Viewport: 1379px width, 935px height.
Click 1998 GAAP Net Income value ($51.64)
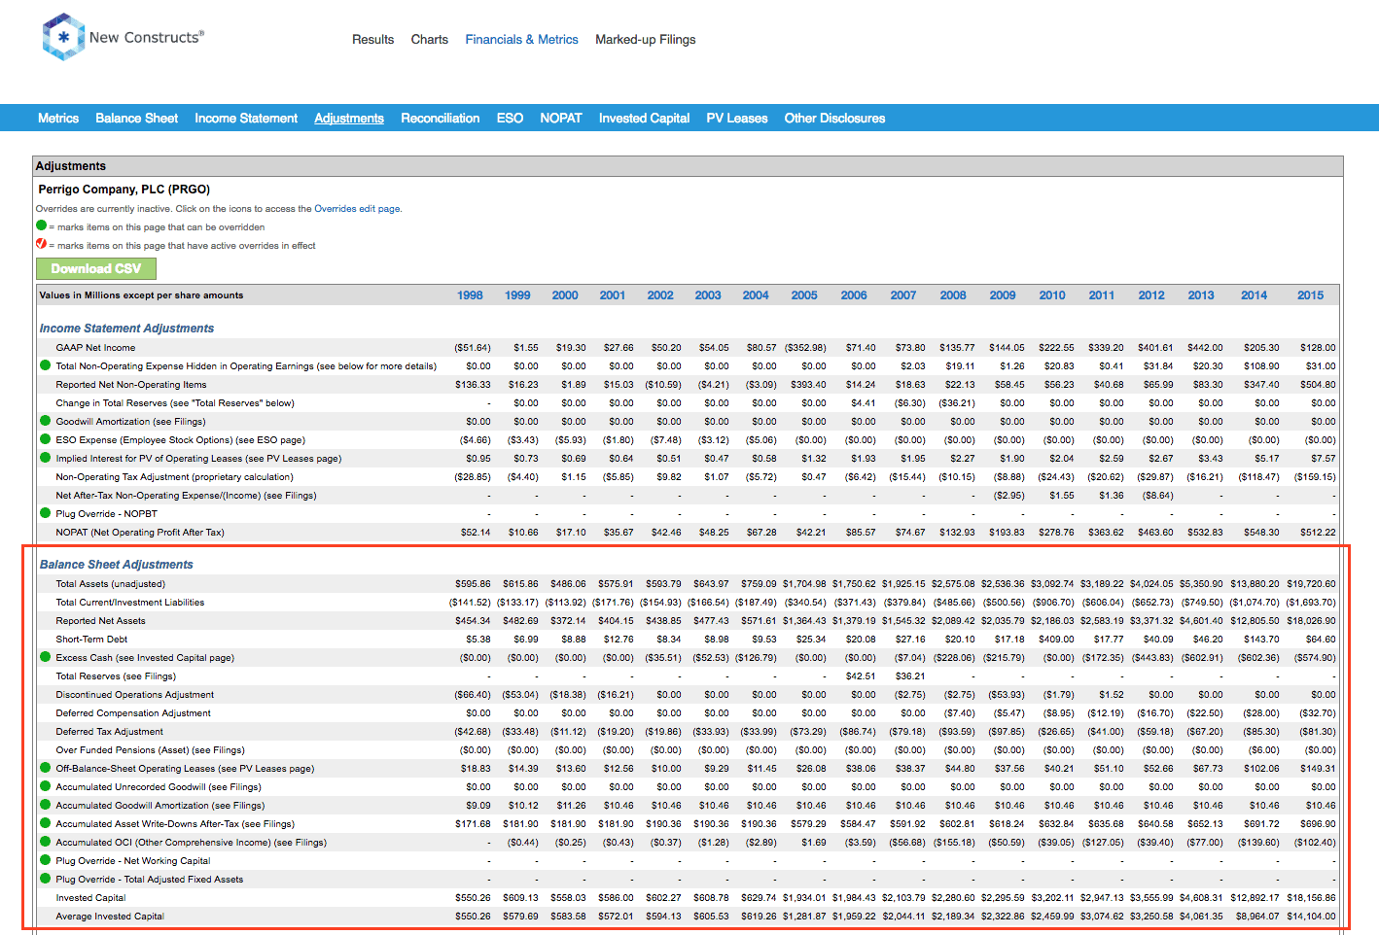point(473,348)
